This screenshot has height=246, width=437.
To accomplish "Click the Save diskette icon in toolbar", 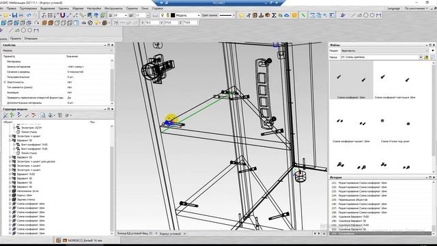I will point(14,15).
